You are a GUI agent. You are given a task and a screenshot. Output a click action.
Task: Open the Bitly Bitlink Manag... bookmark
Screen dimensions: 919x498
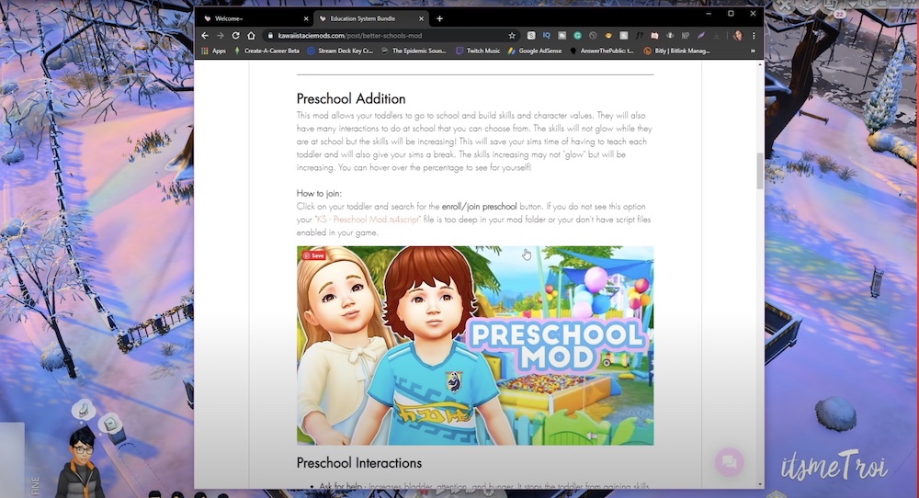[677, 51]
